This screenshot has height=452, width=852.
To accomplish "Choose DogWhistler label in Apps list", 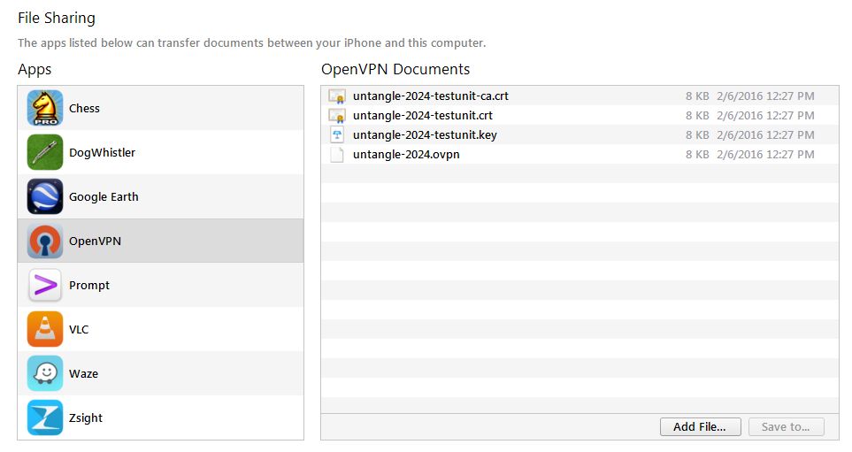I will (102, 153).
